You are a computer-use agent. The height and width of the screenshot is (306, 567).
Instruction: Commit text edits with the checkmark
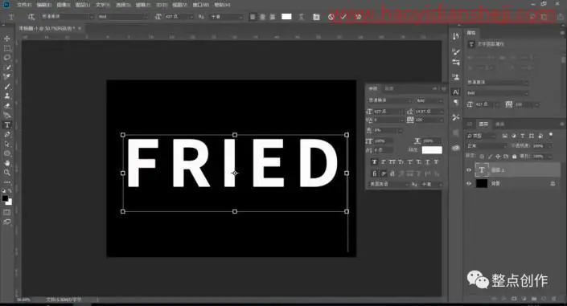click(x=343, y=17)
